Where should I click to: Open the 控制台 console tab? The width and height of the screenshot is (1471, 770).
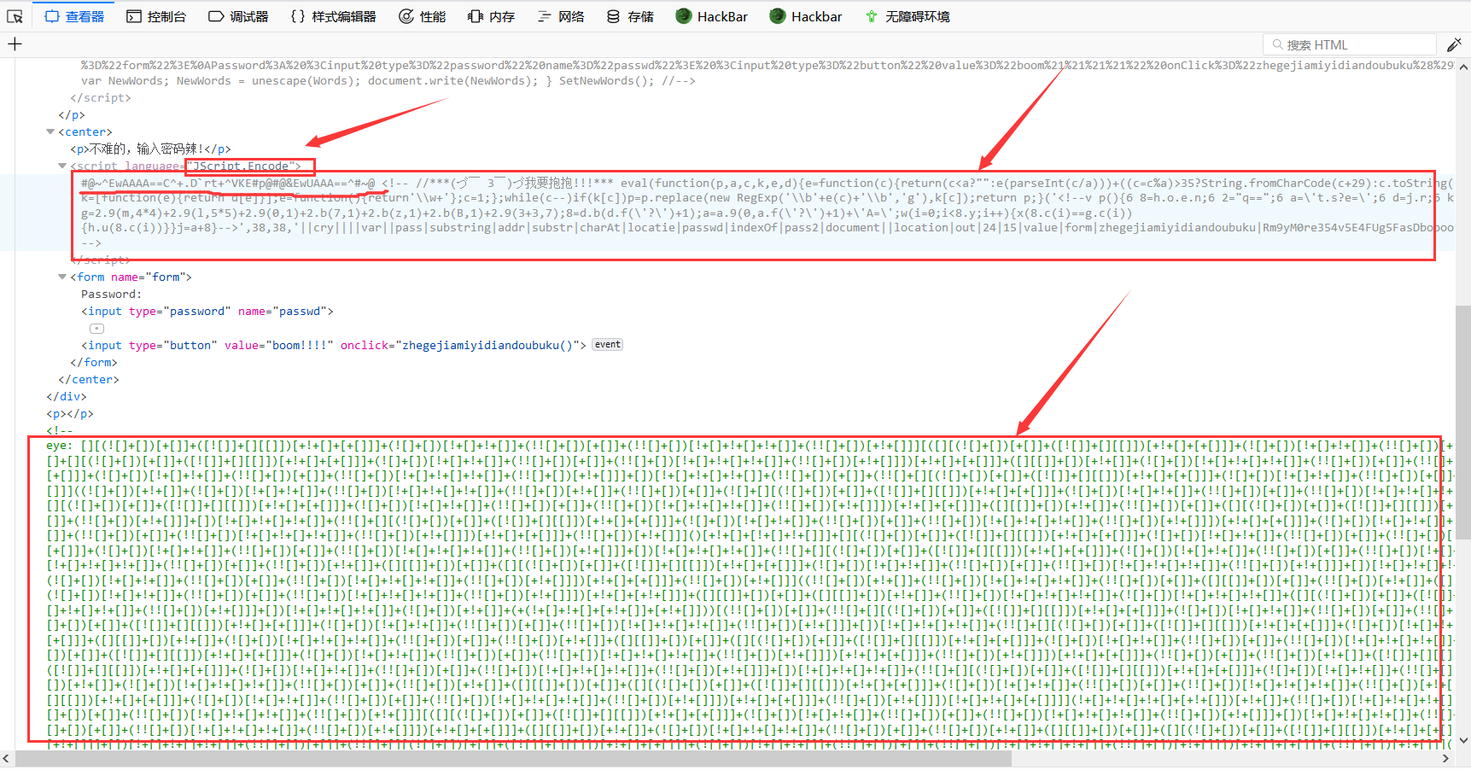pos(156,16)
